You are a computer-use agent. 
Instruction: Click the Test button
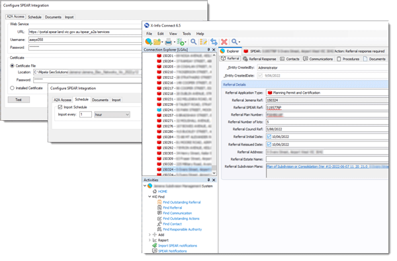click(19, 100)
